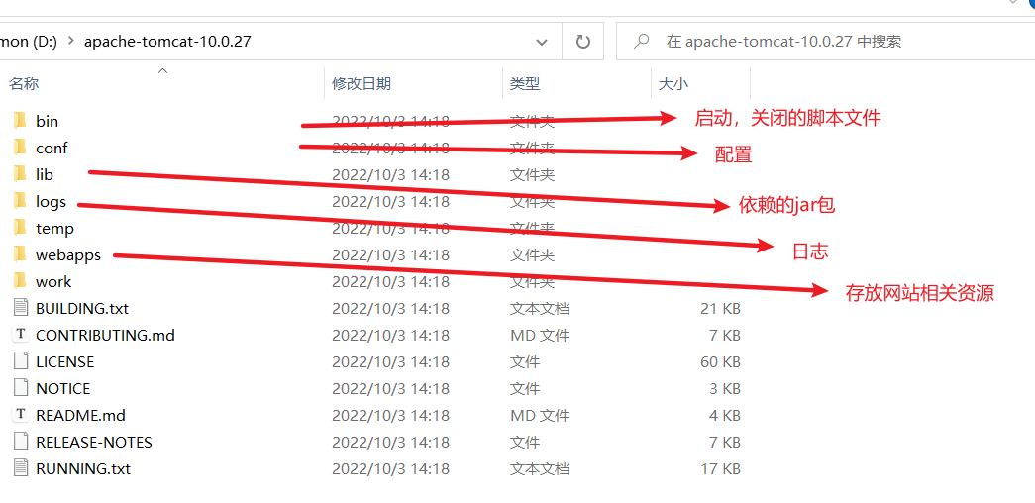Image resolution: width=1035 pixels, height=503 pixels.
Task: Click the apache-tomcat-10.0.27 breadcrumb segment
Action: point(167,42)
